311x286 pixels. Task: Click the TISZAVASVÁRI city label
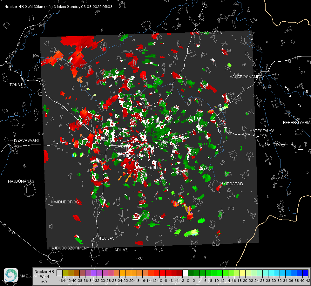25,140
